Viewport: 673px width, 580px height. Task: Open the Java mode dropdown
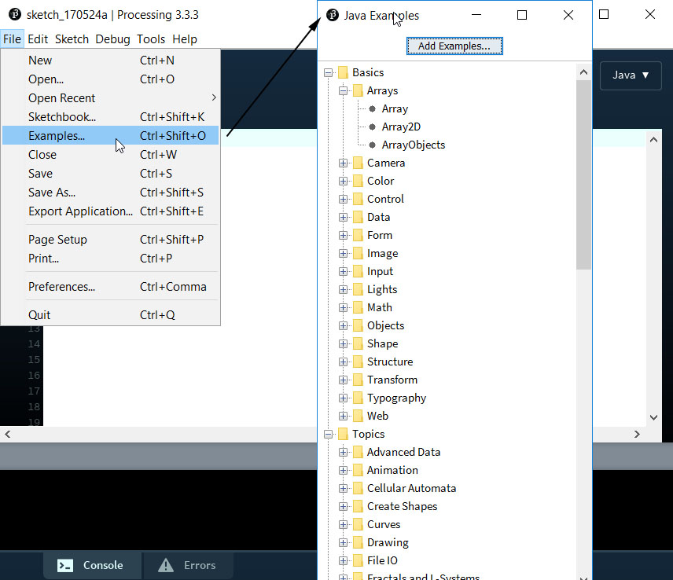[631, 75]
